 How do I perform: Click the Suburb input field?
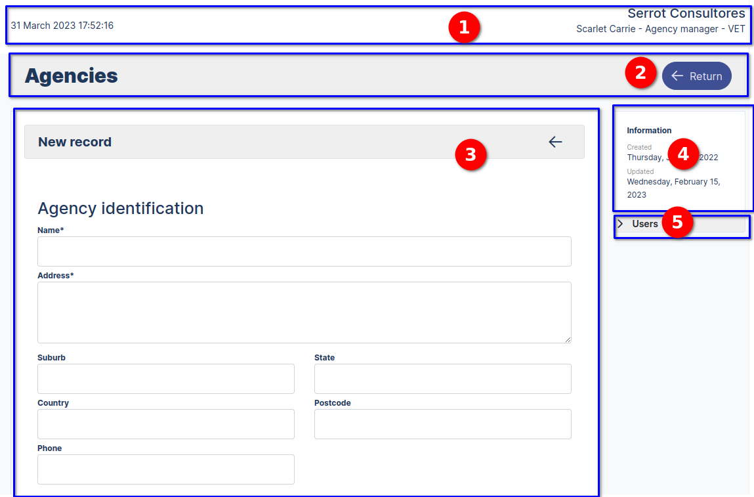(x=165, y=379)
